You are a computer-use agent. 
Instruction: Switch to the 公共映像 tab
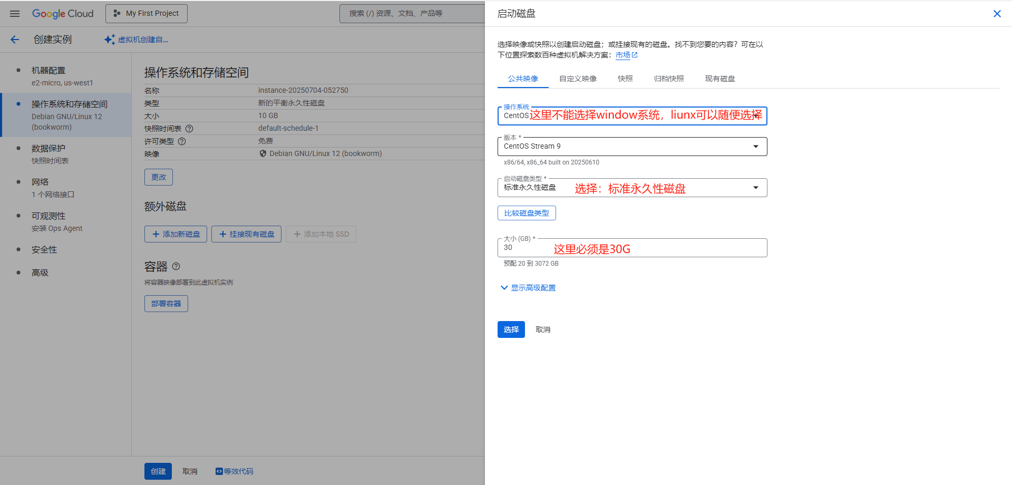(x=523, y=79)
